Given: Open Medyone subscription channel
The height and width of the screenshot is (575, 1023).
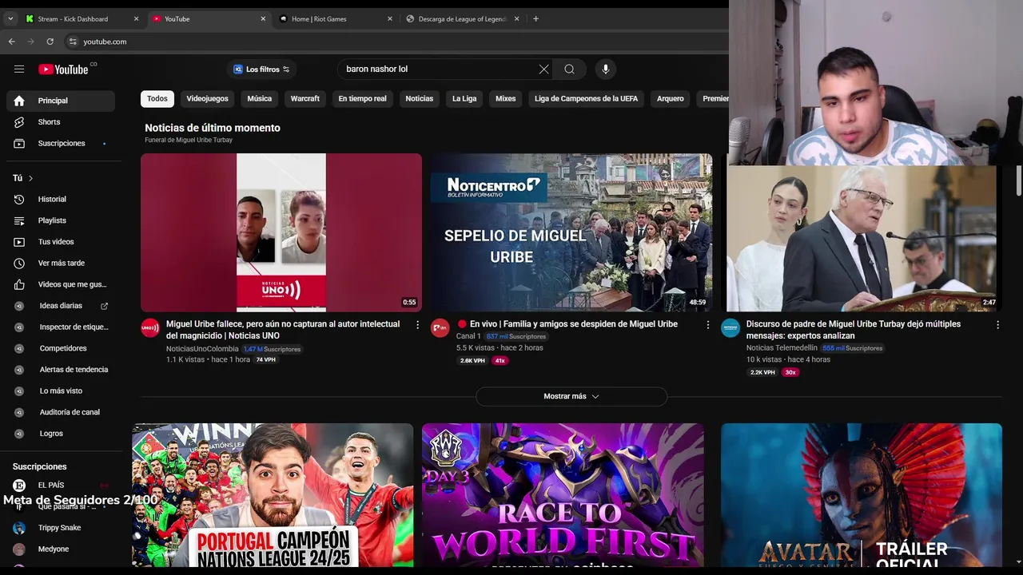Looking at the screenshot, I should [61, 549].
